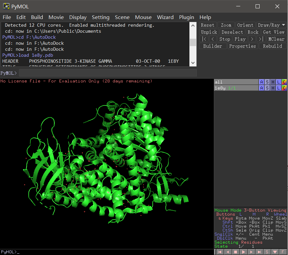288x255 pixels.
Task: Click the Orient button
Action: (x=245, y=25)
